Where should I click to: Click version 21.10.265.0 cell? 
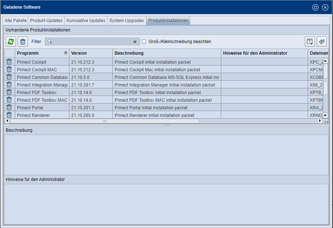point(91,115)
